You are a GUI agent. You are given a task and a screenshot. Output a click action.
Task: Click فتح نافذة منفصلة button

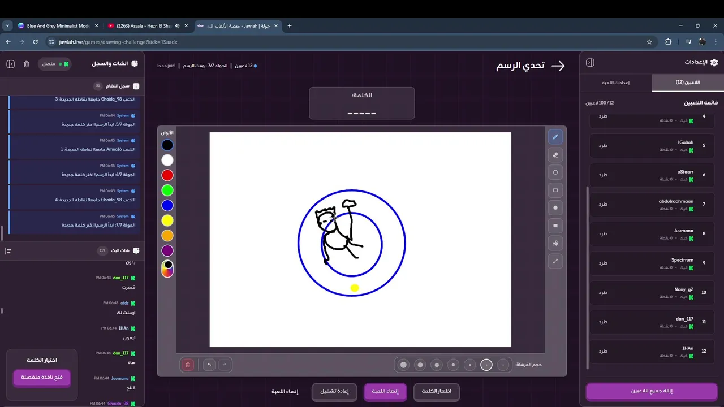point(42,378)
